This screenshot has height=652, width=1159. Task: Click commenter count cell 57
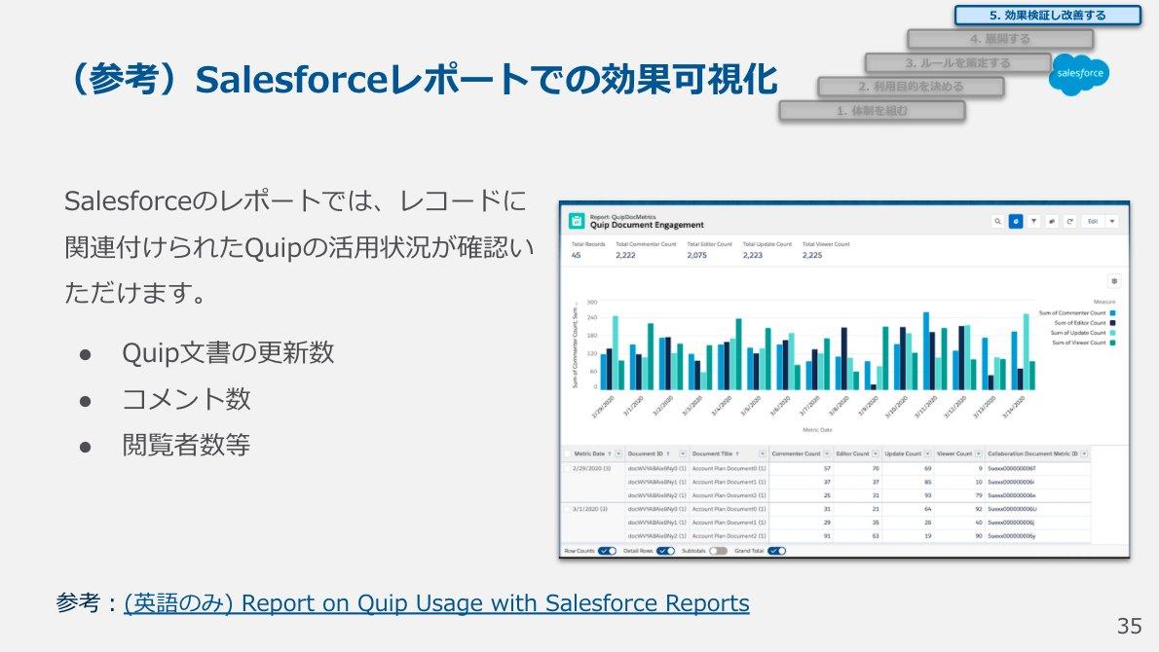827,469
